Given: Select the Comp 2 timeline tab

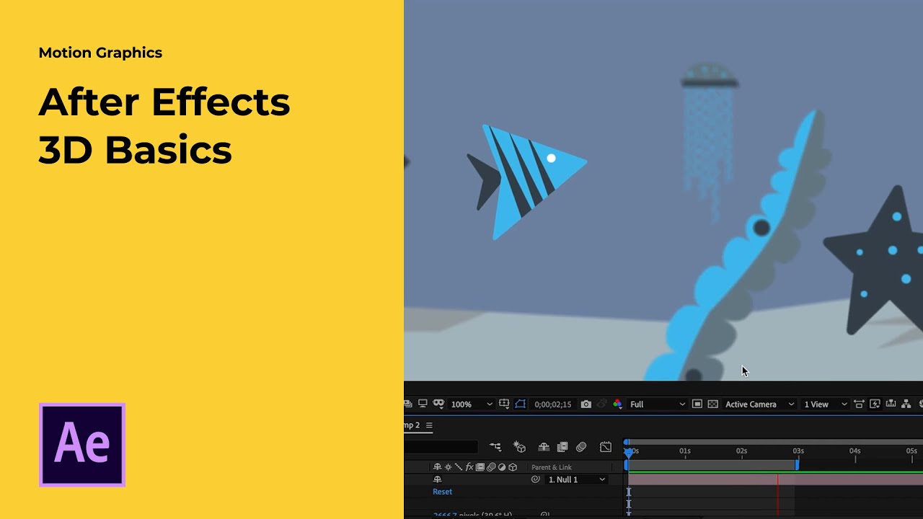Looking at the screenshot, I should tap(412, 425).
